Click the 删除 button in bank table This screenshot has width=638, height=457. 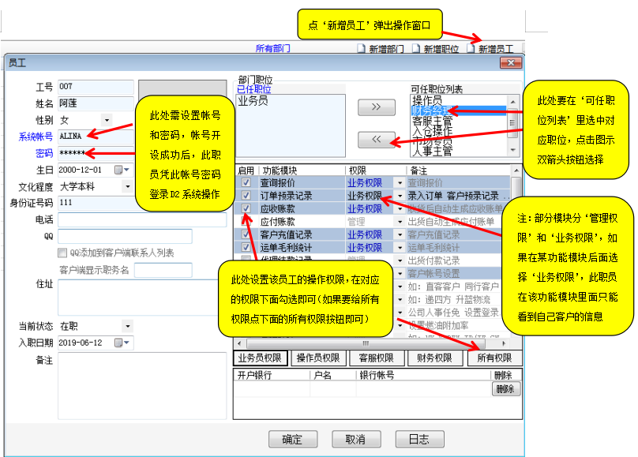tap(506, 389)
